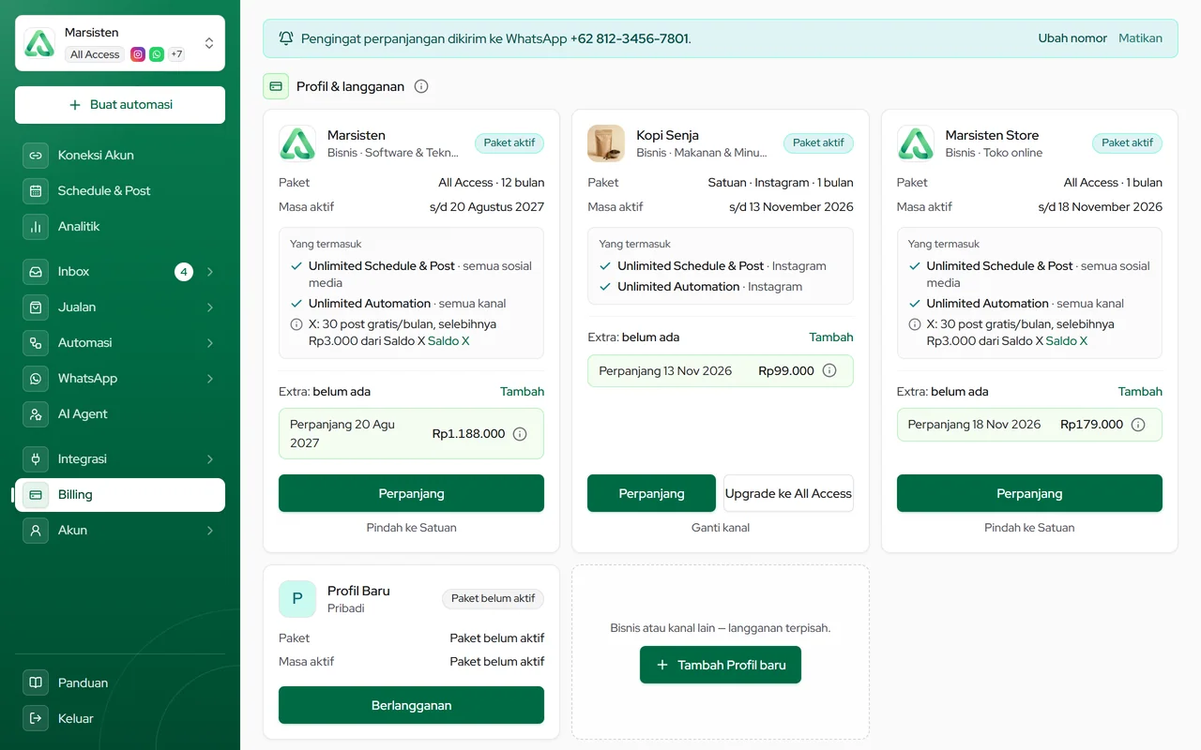The height and width of the screenshot is (750, 1201).
Task: Open the Marsisten workspace switcher dropdown
Action: pos(120,43)
